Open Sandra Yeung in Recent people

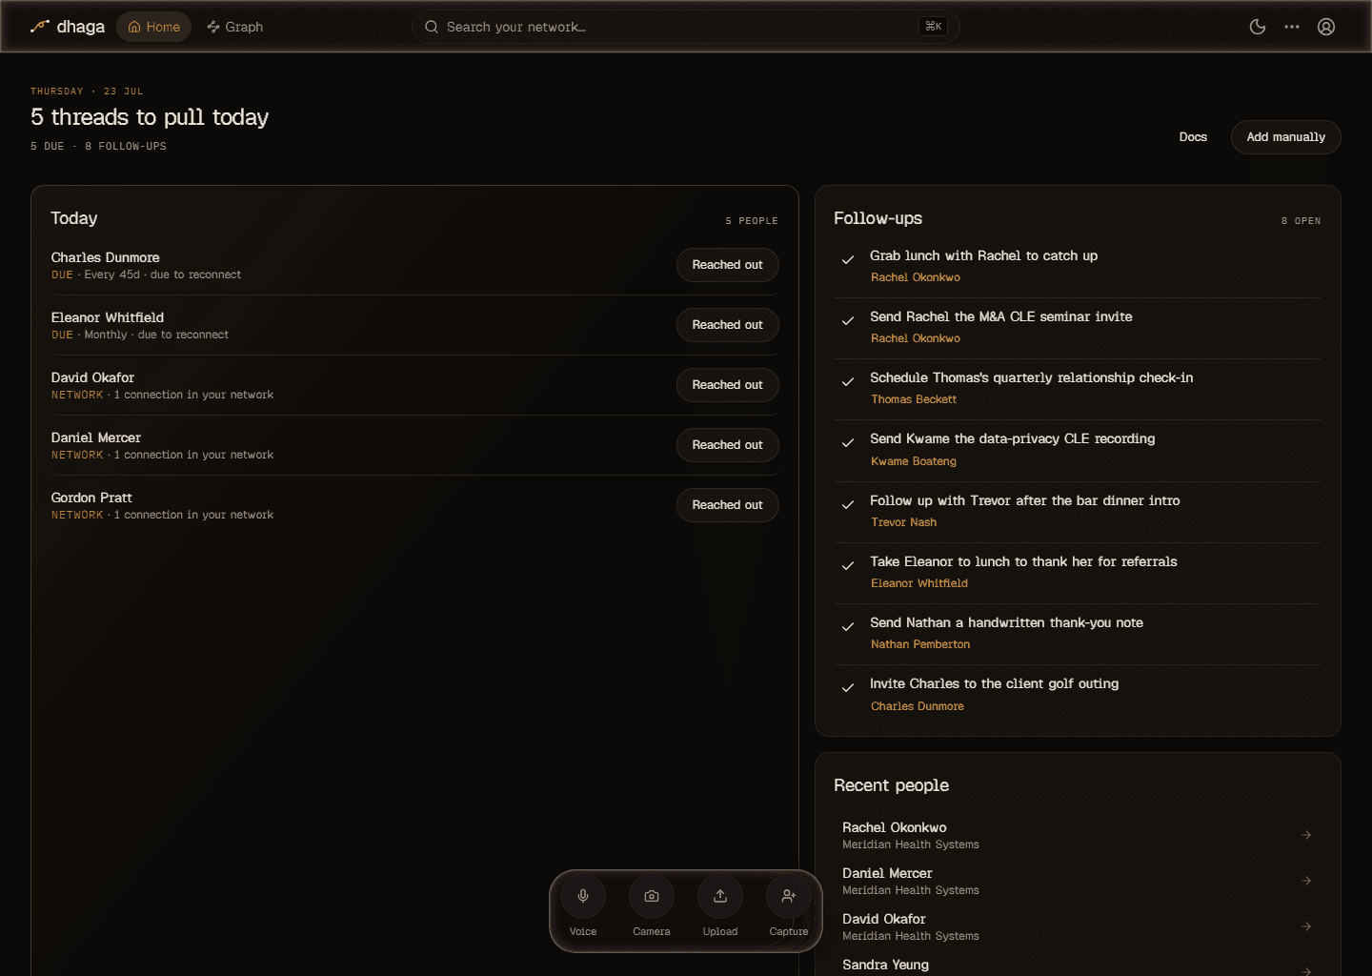(x=886, y=965)
